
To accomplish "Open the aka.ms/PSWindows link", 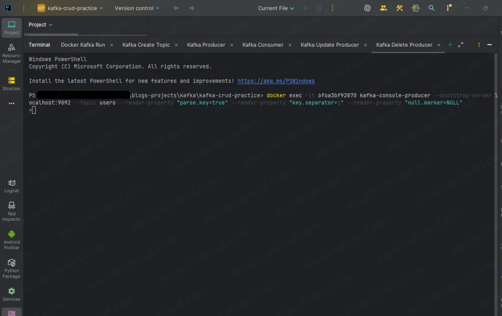I will point(276,81).
